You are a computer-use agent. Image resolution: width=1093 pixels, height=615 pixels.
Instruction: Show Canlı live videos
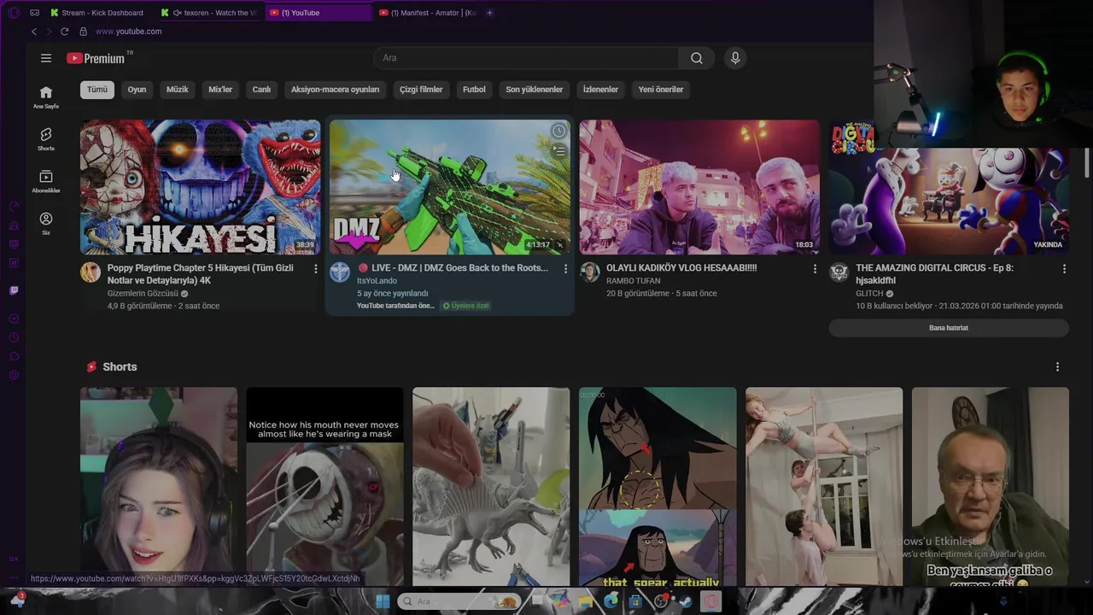coord(261,90)
